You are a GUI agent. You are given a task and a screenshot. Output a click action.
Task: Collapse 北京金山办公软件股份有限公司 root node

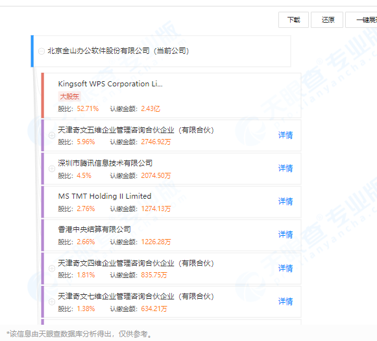tap(42, 51)
